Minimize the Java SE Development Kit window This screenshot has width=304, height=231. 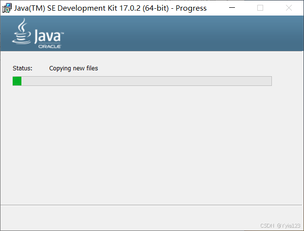click(232, 8)
